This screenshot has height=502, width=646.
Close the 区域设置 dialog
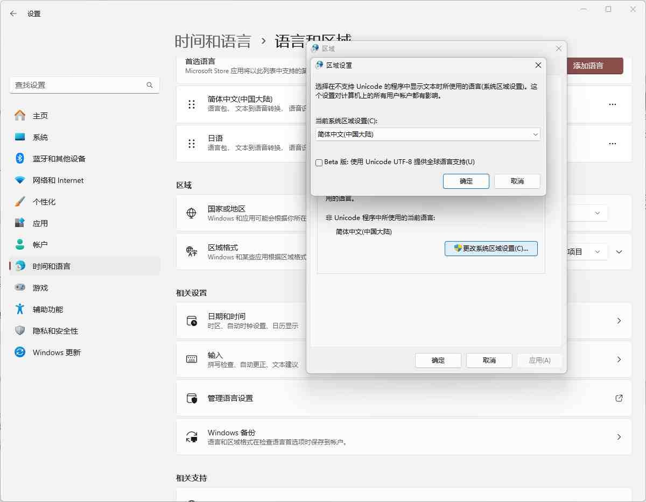(x=538, y=65)
